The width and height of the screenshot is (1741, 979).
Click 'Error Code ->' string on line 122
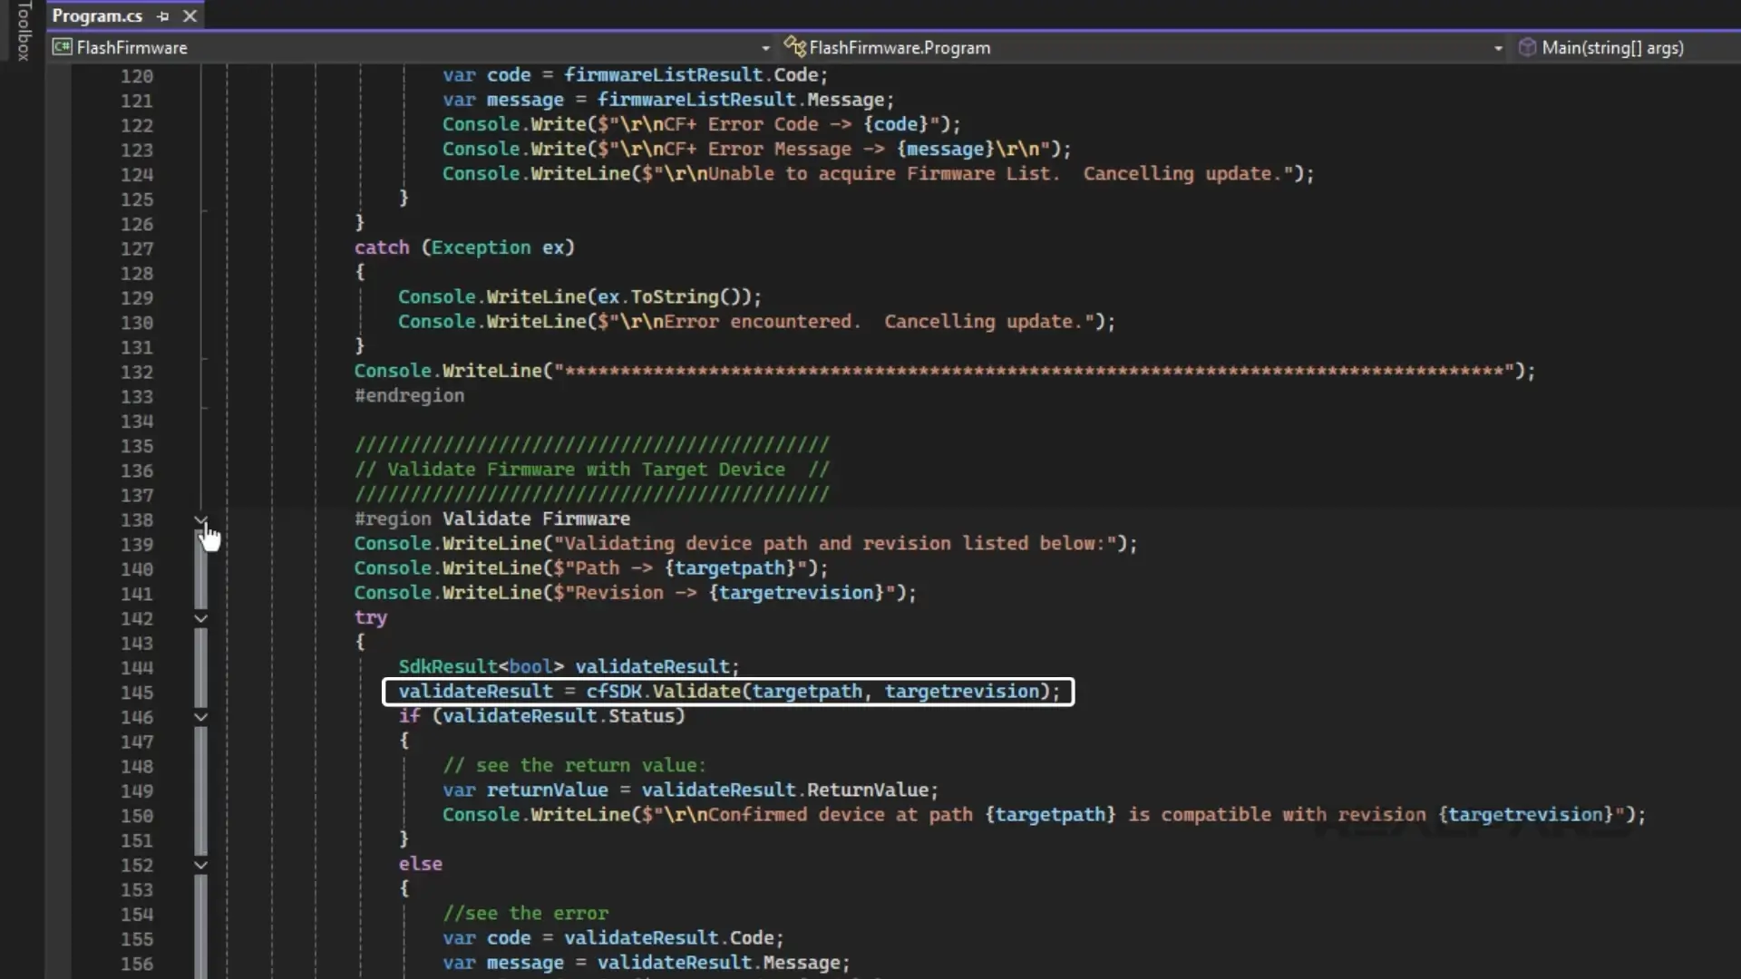(757, 124)
